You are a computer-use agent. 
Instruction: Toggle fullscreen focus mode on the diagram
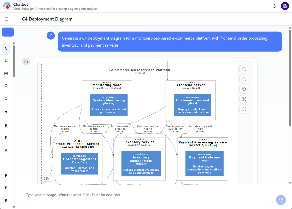[x=244, y=109]
